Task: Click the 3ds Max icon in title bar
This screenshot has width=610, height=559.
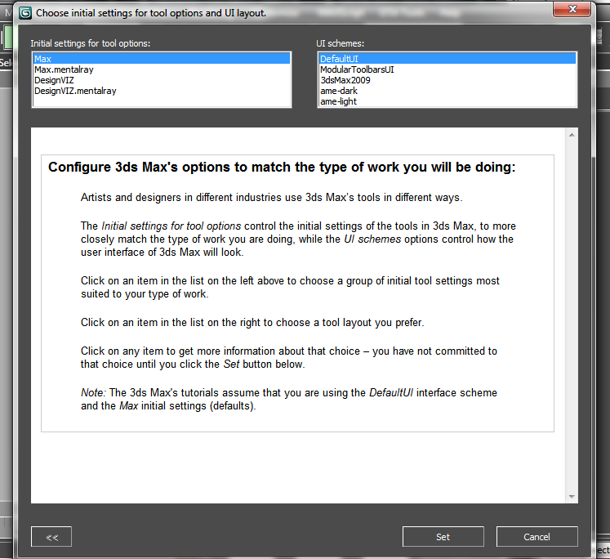Action: pos(25,13)
